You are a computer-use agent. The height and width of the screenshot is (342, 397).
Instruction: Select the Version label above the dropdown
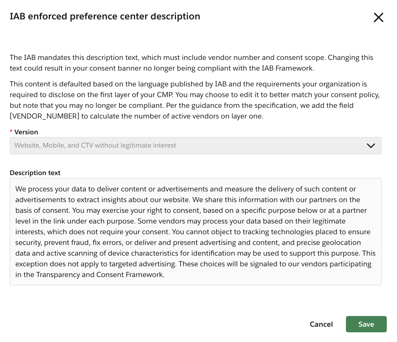26,132
